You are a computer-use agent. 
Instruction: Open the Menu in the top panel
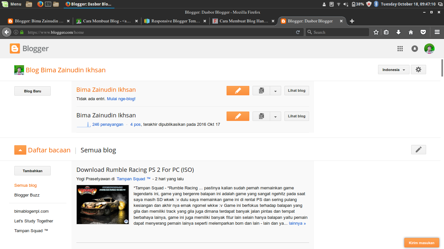pos(12,4)
